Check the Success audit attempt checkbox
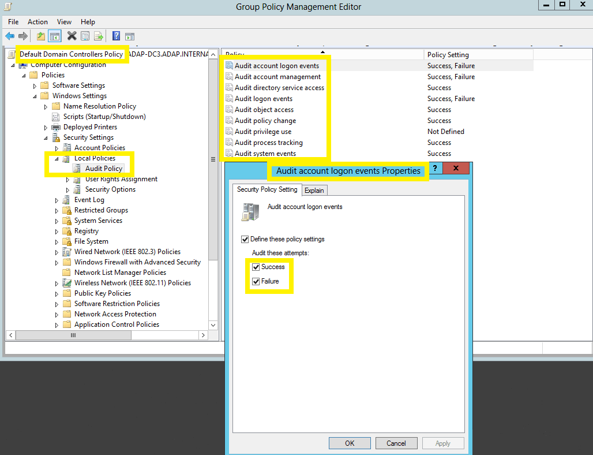Viewport: 593px width, 455px height. pyautogui.click(x=255, y=267)
